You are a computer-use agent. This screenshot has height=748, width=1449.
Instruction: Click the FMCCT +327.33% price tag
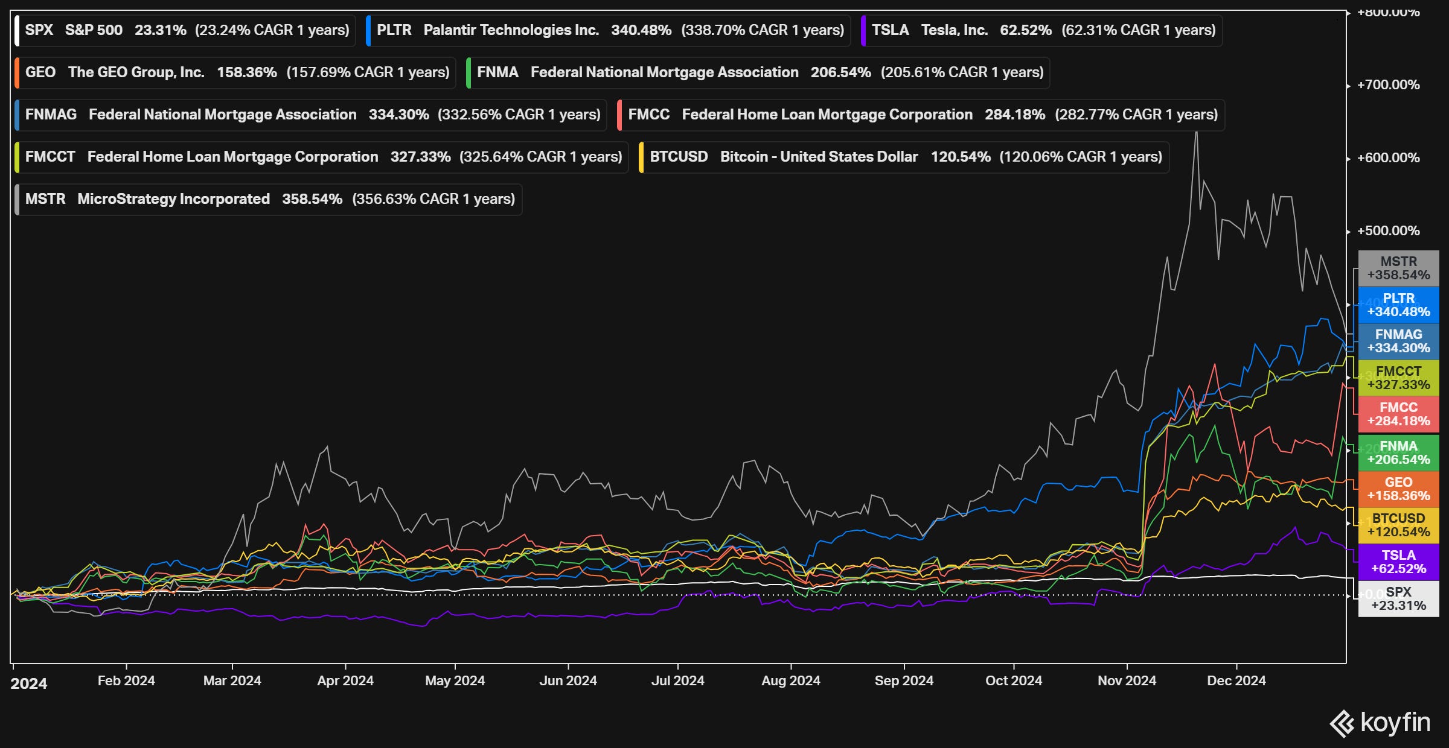(x=1398, y=378)
